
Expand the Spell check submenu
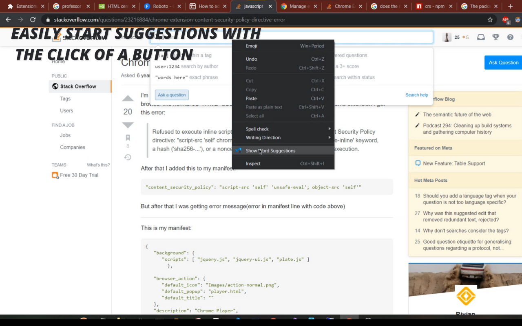click(x=283, y=129)
